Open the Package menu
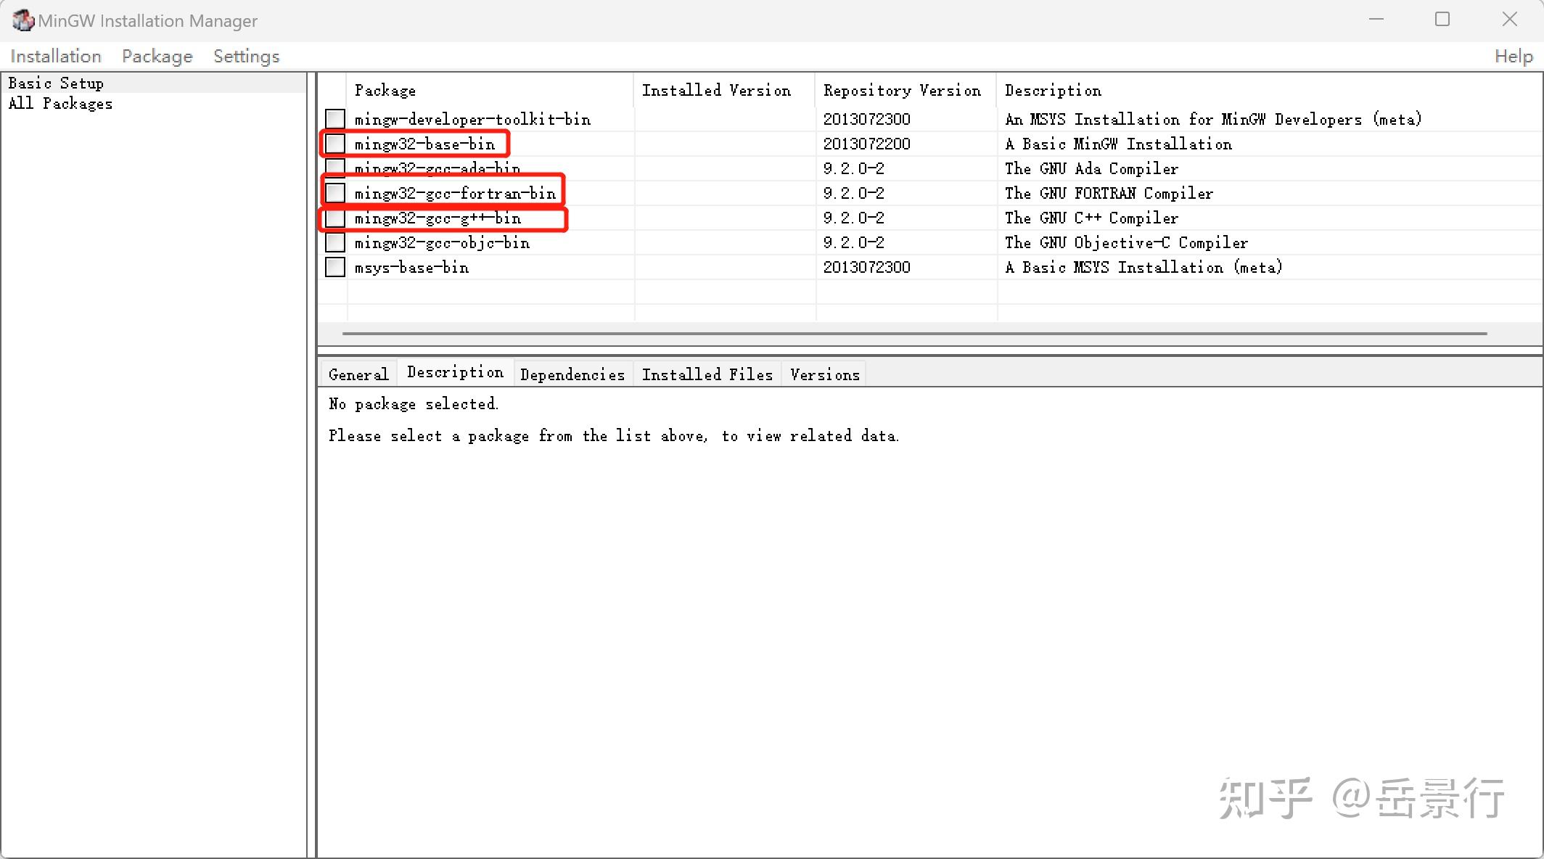 pyautogui.click(x=157, y=57)
